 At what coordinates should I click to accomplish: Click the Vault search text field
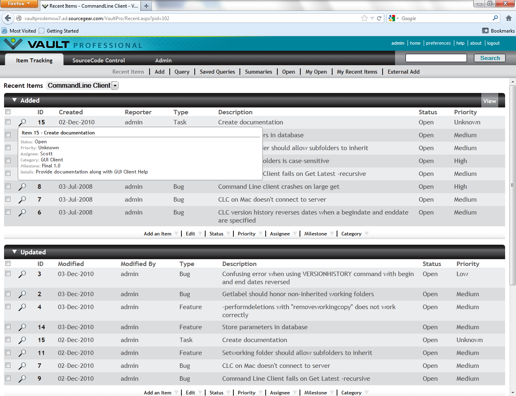coord(436,58)
